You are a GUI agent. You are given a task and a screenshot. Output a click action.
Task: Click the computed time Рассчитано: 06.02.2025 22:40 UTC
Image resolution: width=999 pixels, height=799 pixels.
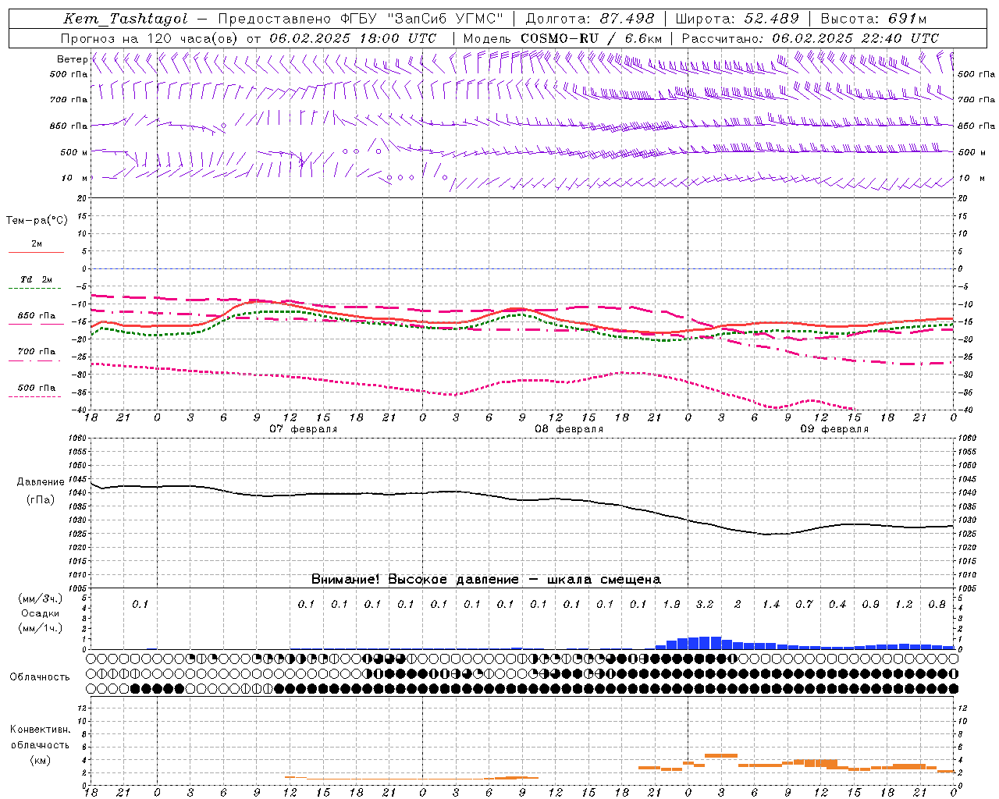click(x=810, y=38)
